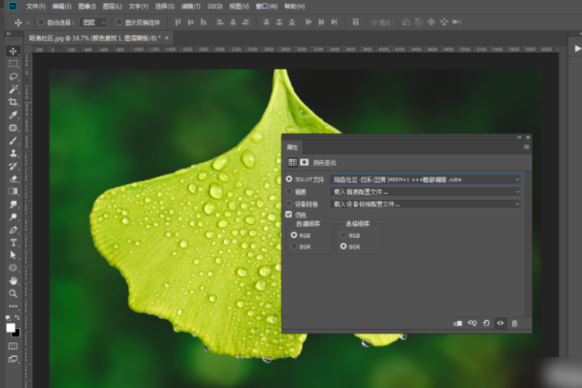The image size is (582, 388).
Task: Select the Path Selection tool
Action: click(x=14, y=255)
